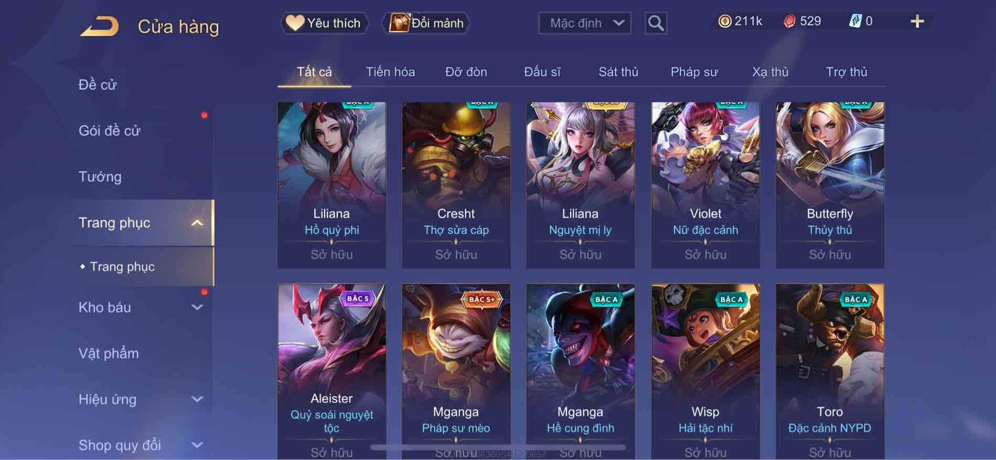Switch to the Pháp sư tab

click(694, 72)
